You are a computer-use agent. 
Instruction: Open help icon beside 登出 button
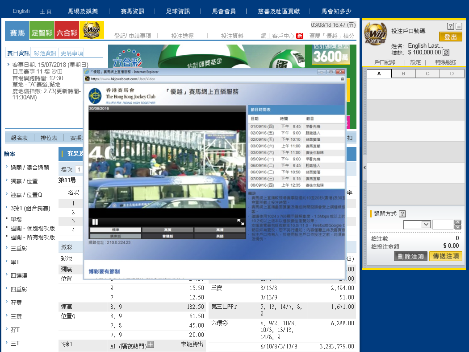click(x=451, y=26)
